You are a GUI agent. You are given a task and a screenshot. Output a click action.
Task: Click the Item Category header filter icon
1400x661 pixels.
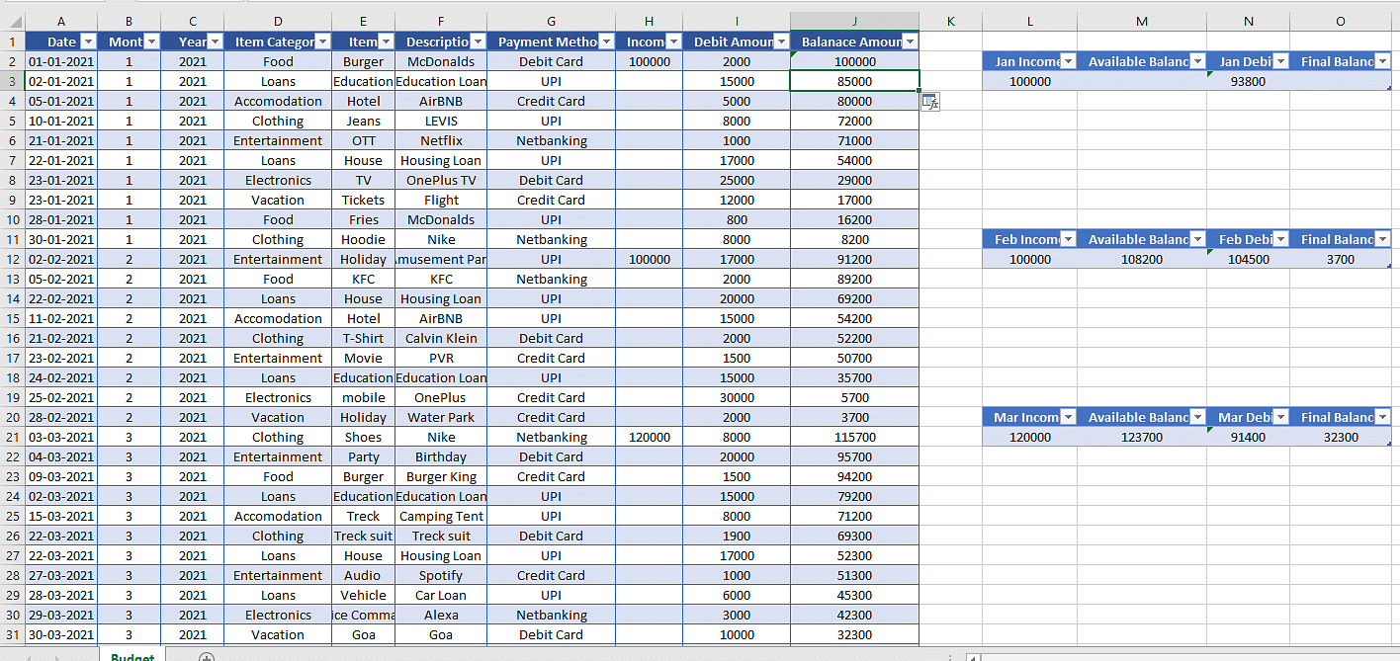322,41
